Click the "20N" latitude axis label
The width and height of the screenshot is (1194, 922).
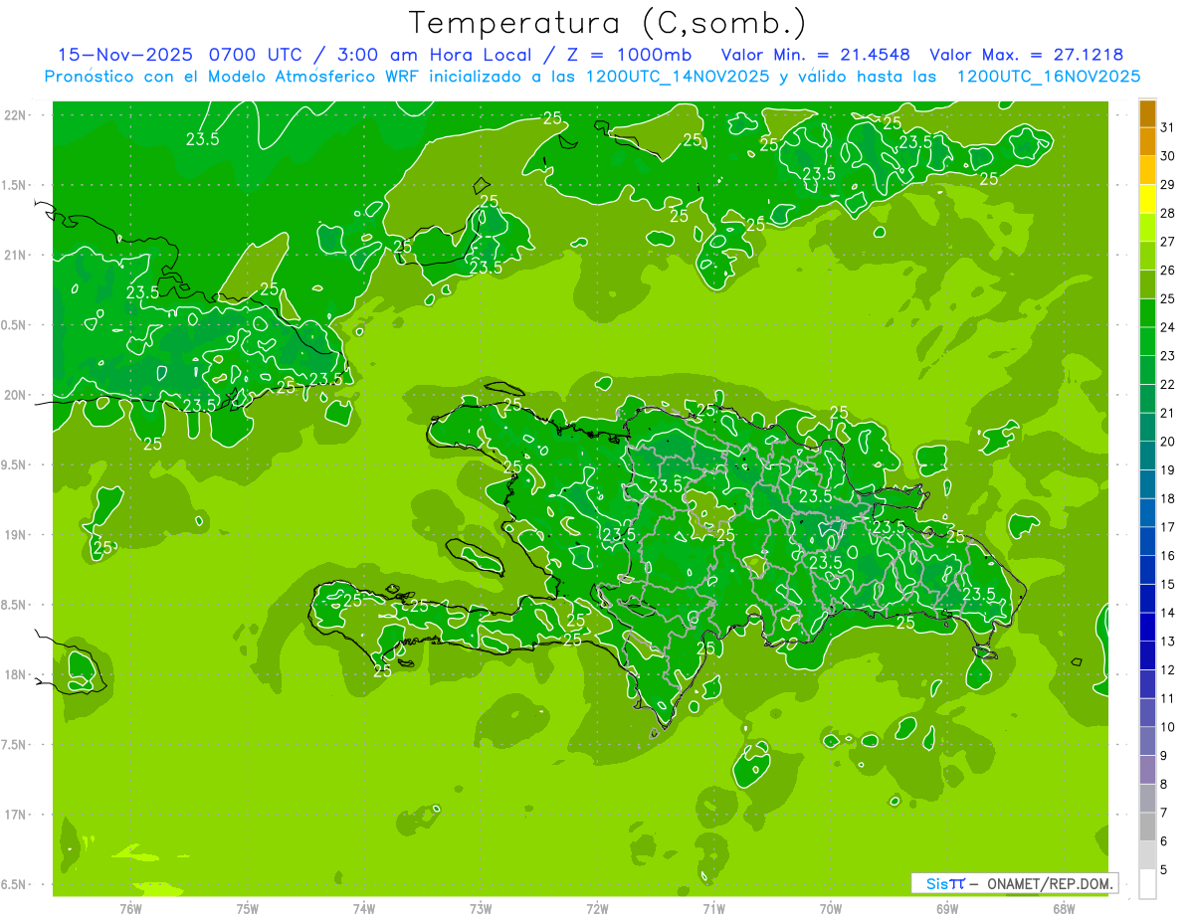(14, 395)
